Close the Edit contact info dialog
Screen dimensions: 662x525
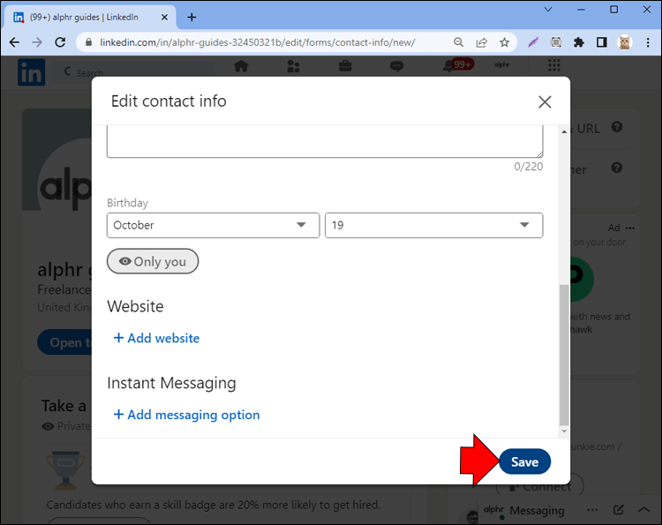pos(545,101)
